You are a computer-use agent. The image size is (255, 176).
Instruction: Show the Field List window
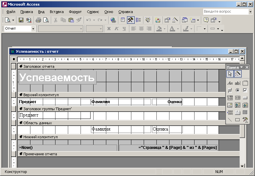pyautogui.click(x=123, y=20)
